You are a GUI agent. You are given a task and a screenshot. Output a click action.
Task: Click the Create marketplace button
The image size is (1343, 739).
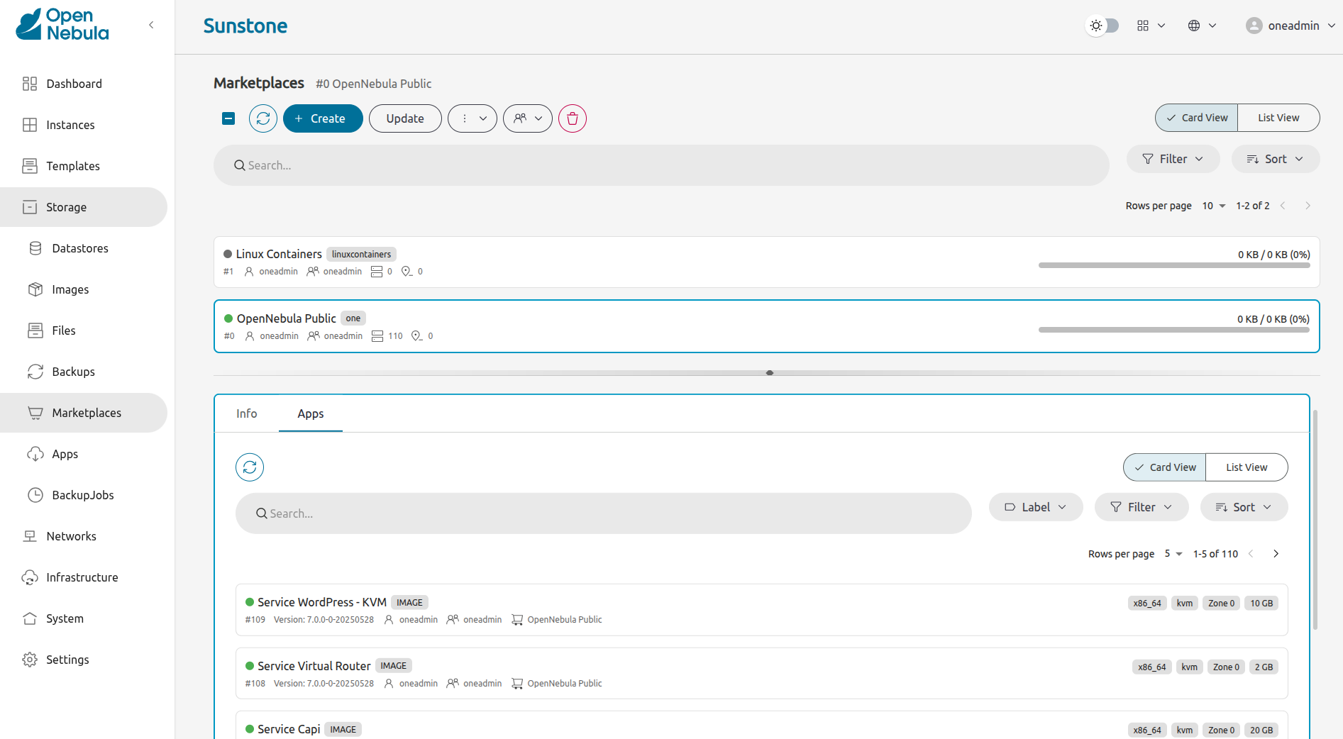pyautogui.click(x=323, y=118)
